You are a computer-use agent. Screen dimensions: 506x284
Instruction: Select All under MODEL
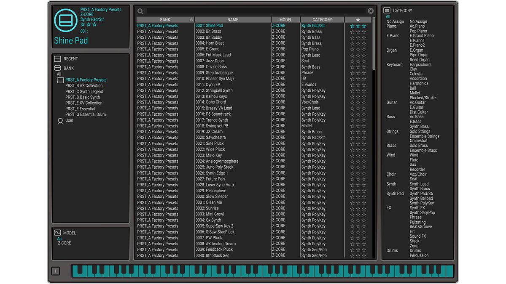(59, 239)
